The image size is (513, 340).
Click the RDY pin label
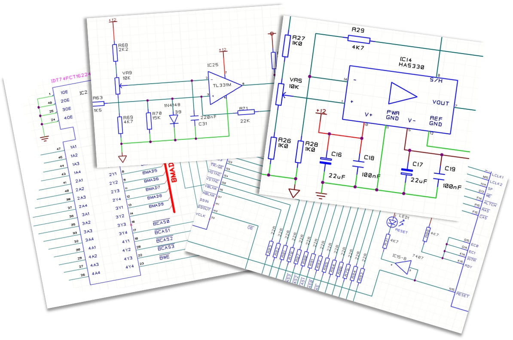pyautogui.click(x=468, y=267)
